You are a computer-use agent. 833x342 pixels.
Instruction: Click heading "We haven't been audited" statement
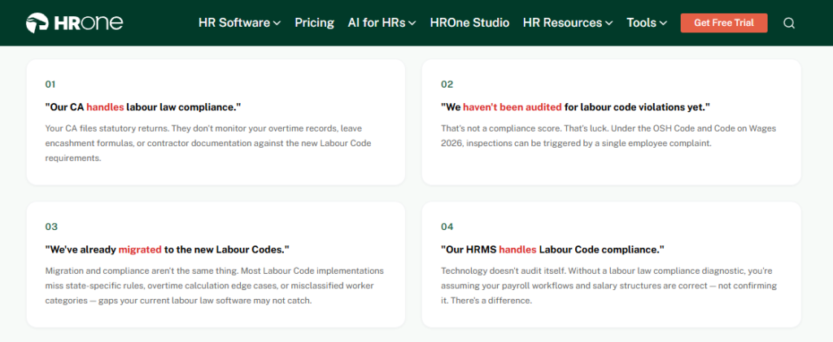575,106
